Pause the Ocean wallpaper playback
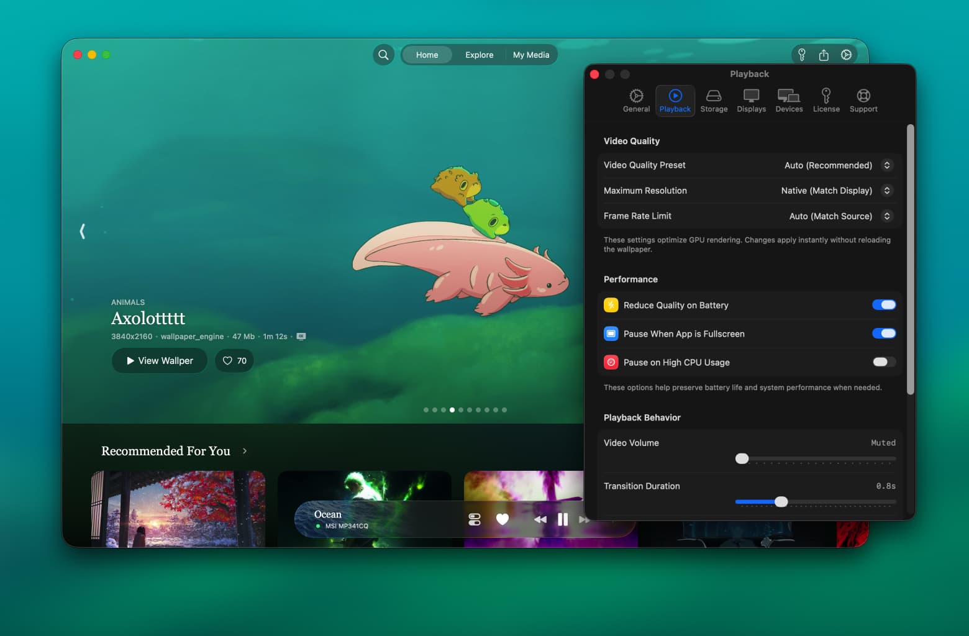The image size is (969, 636). tap(562, 519)
